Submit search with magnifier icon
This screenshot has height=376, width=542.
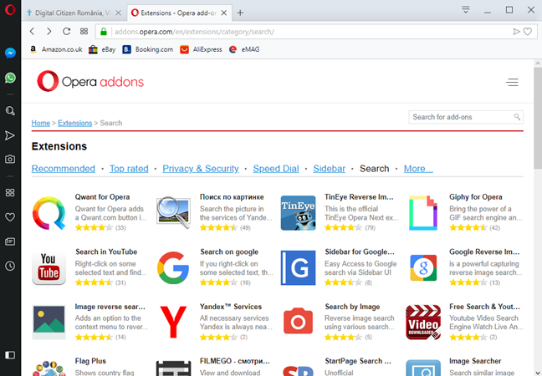click(x=517, y=117)
